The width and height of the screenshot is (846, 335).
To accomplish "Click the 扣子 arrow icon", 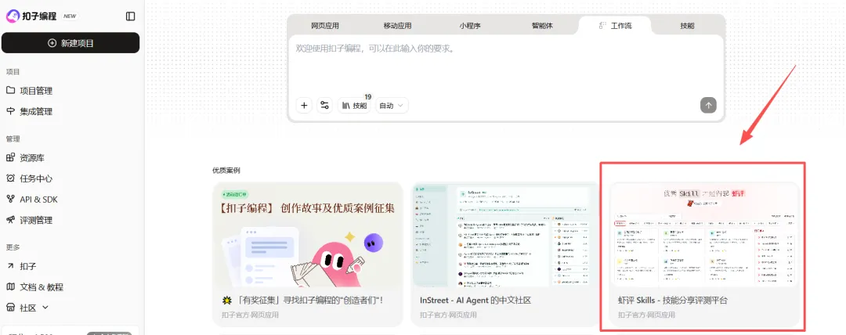I will point(10,266).
